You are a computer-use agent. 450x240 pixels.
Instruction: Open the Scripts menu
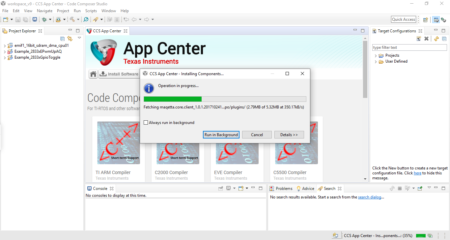[91, 11]
